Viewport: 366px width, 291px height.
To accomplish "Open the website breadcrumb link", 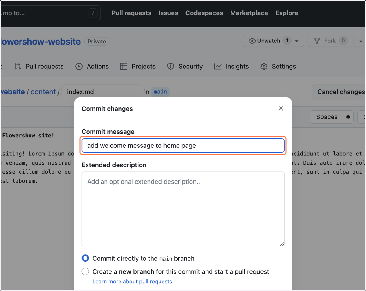I will click(13, 92).
